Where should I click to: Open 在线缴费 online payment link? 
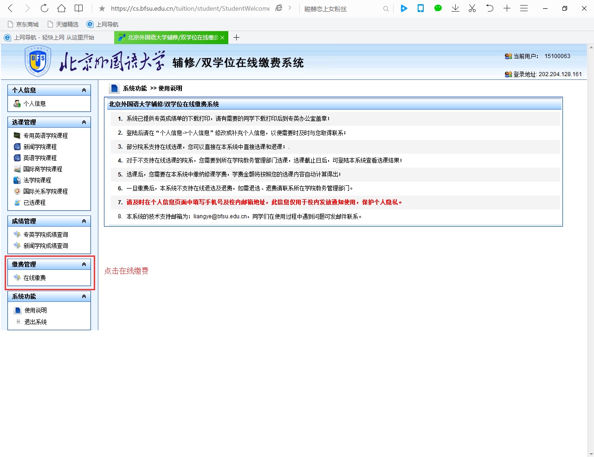tap(34, 278)
